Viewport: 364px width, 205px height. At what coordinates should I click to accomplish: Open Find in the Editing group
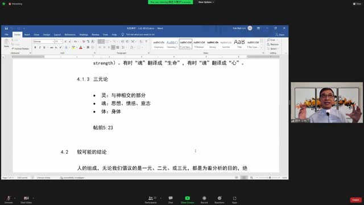272,40
